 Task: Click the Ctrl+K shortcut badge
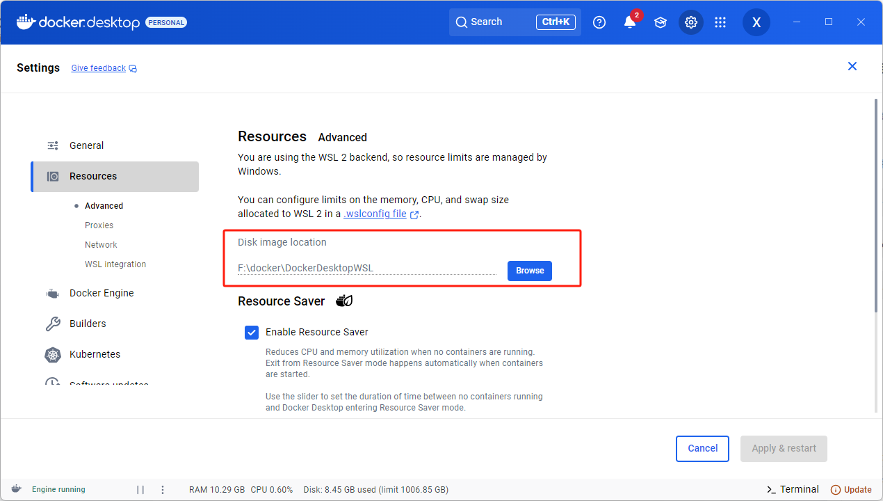pos(556,22)
